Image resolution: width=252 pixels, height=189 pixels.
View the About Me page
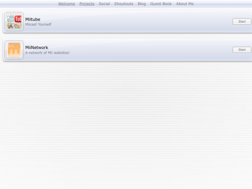pos(185,4)
